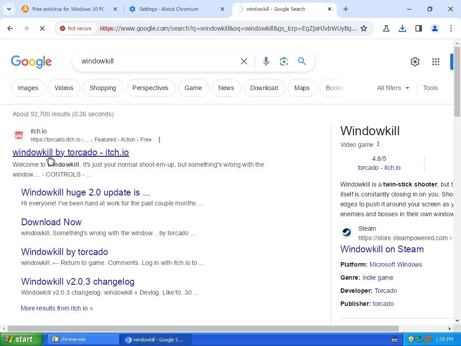Open windowkill by torcado - itch.io
461x346 pixels.
71,152
